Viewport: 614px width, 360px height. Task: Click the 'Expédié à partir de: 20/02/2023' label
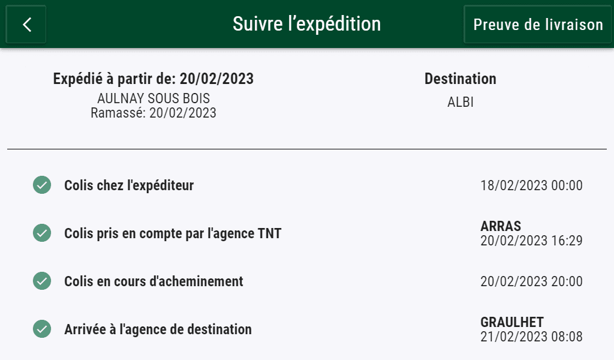pyautogui.click(x=153, y=79)
